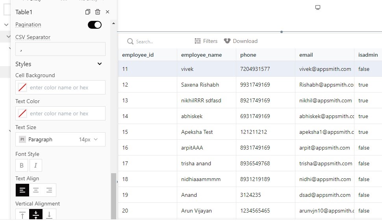Image resolution: width=382 pixels, height=222 pixels.
Task: Download the table data
Action: pos(241,41)
